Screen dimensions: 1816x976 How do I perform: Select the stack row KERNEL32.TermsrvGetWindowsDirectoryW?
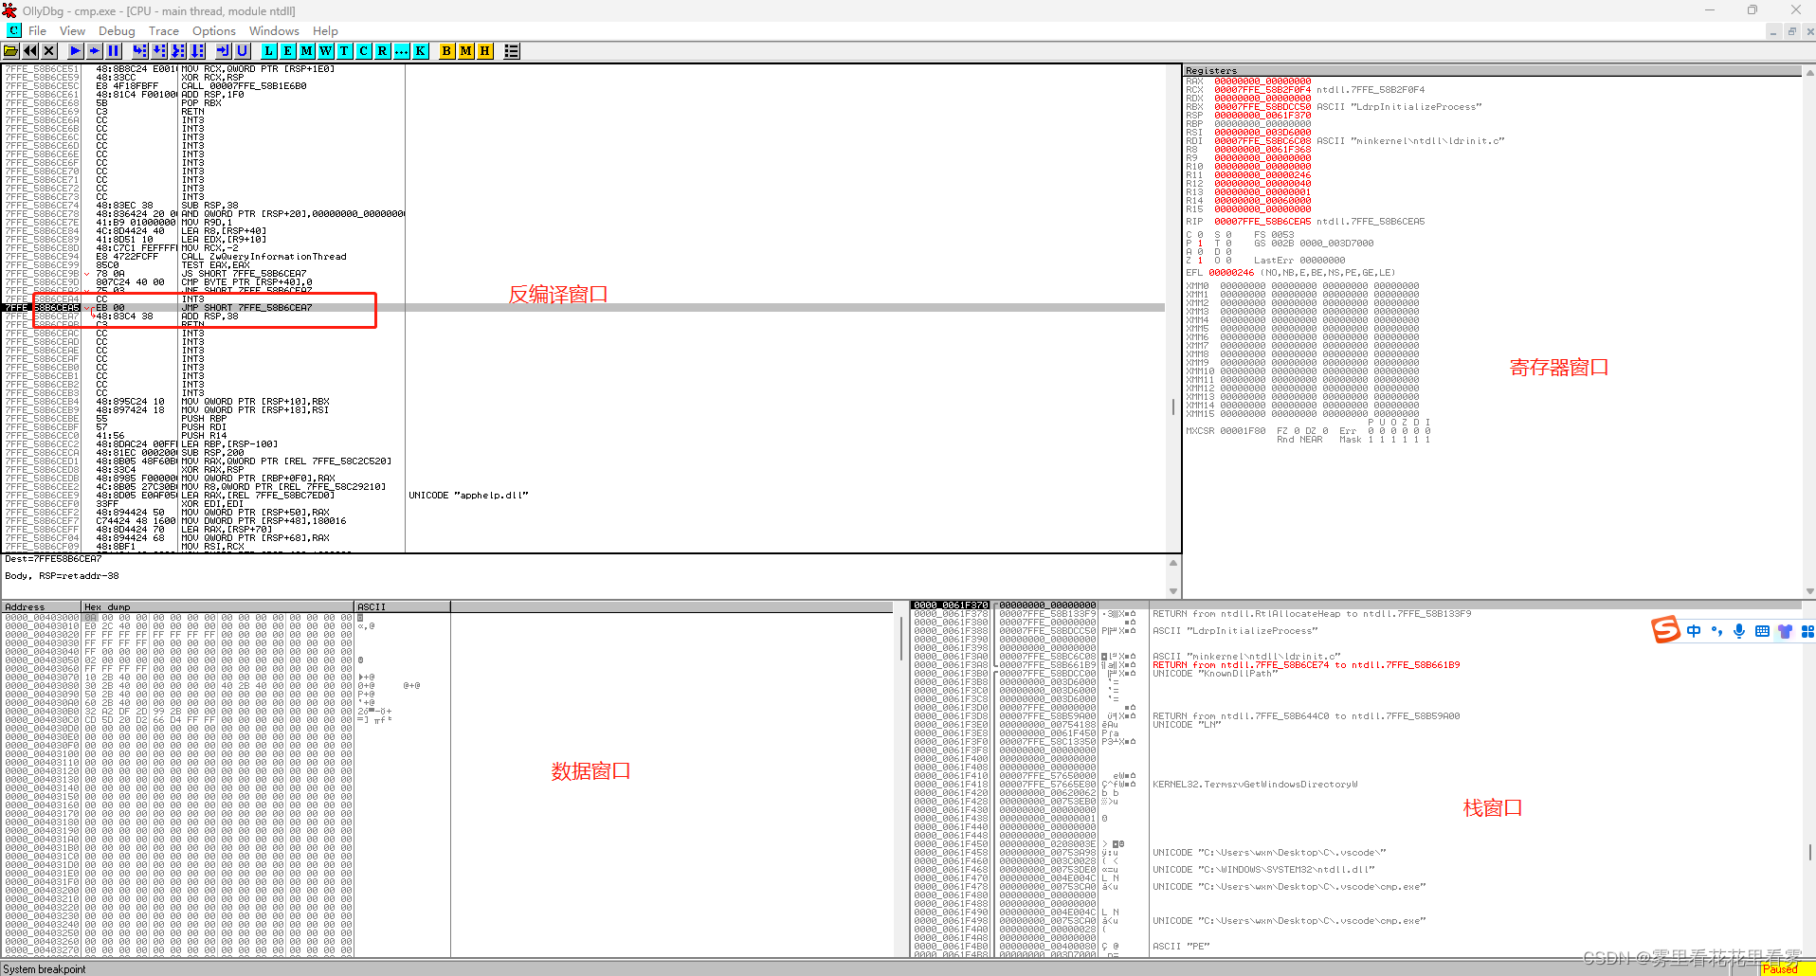coord(1255,785)
